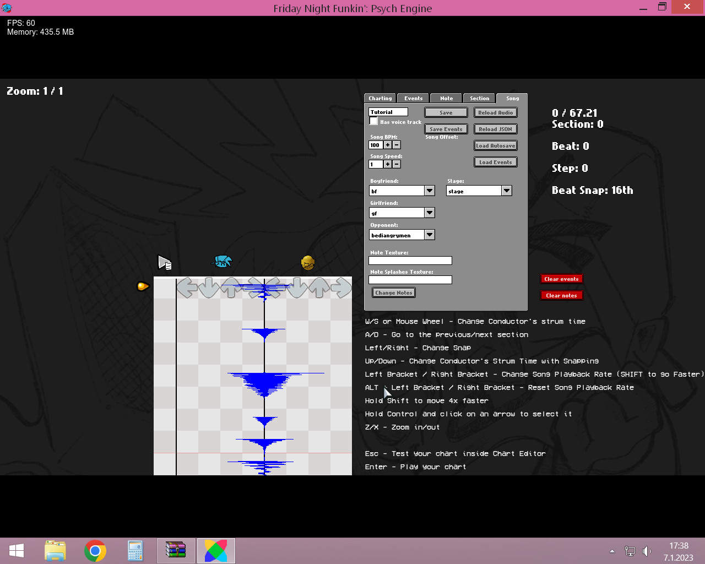This screenshot has height=564, width=705.
Task: Open the Note tab
Action: (446, 99)
